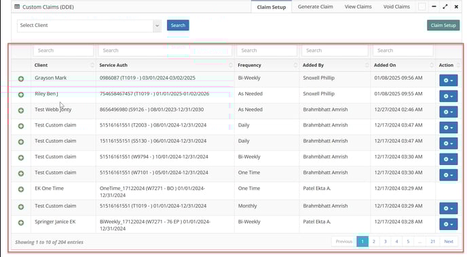Focus the Service Auth search field
Screen dimensions: 467x257
(x=165, y=51)
